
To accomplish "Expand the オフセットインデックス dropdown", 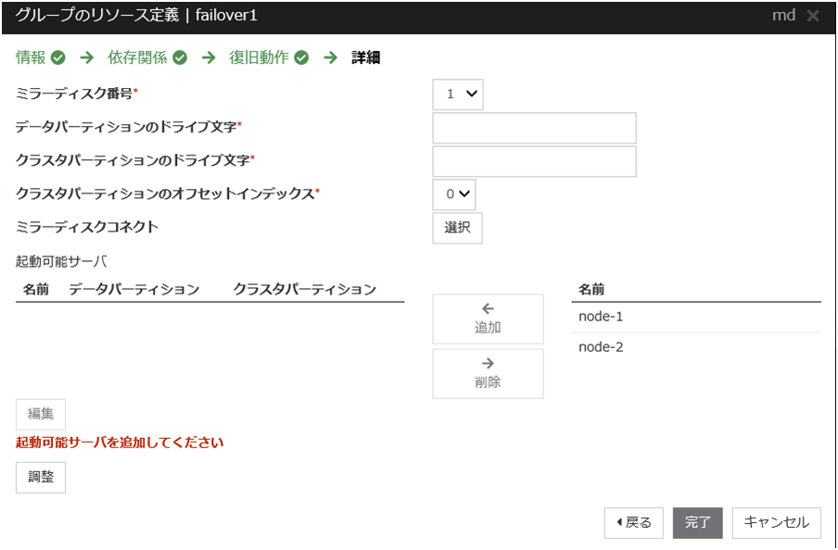I will 454,194.
